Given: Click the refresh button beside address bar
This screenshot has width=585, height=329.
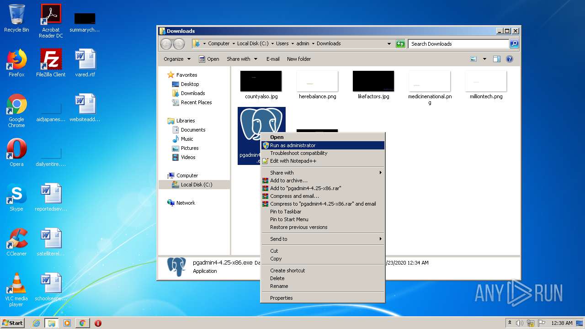Looking at the screenshot, I should (400, 44).
